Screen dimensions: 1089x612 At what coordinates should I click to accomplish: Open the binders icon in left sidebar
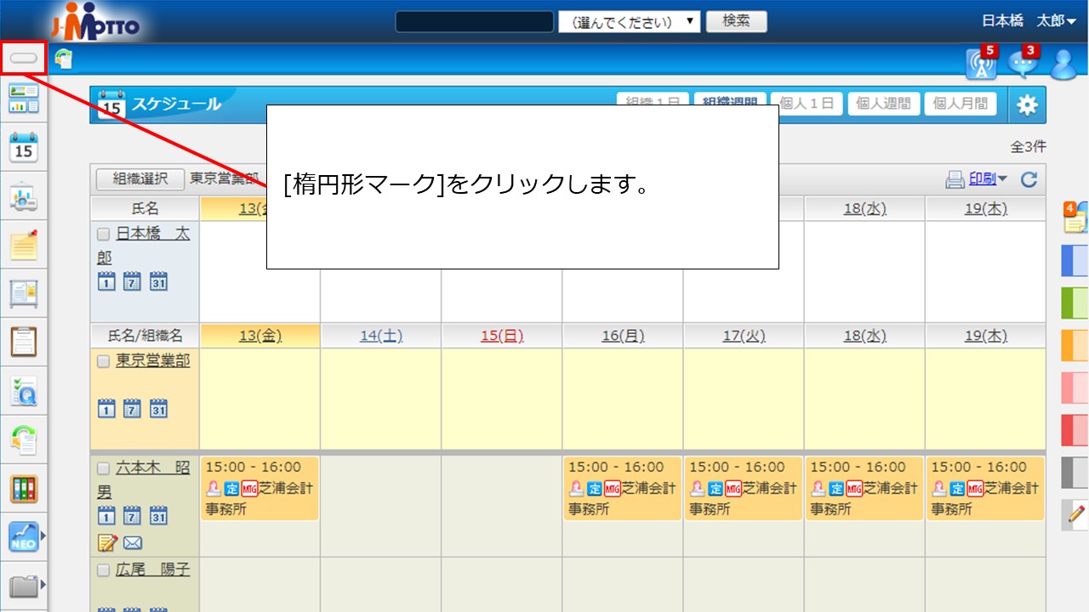pyautogui.click(x=24, y=489)
